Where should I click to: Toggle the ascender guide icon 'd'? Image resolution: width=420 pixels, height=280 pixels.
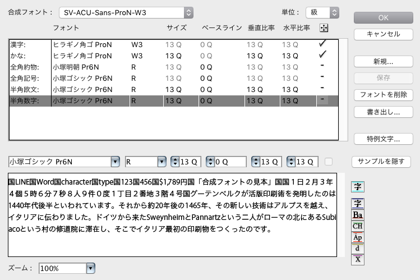(x=358, y=249)
